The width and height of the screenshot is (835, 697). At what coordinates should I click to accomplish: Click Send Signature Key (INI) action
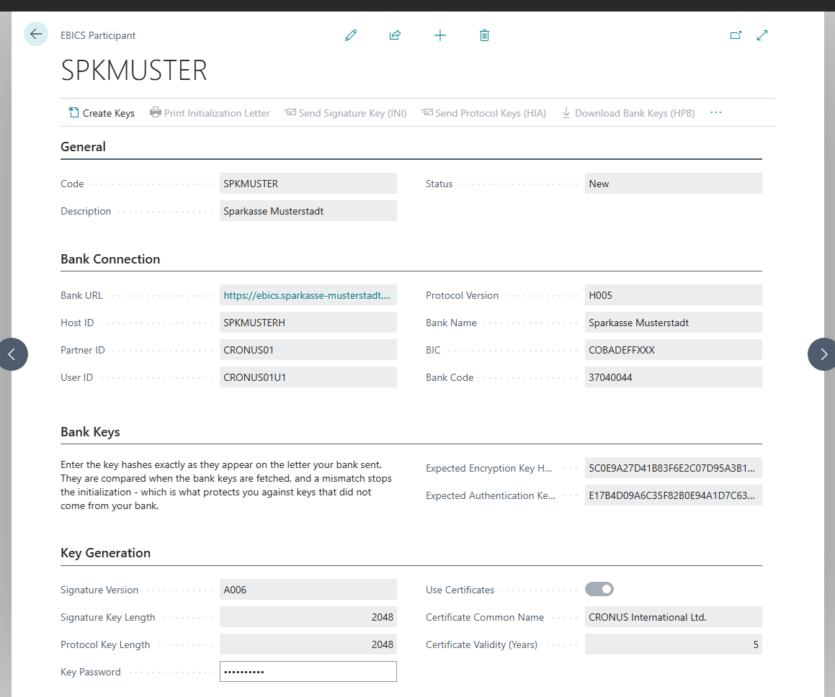click(x=346, y=113)
